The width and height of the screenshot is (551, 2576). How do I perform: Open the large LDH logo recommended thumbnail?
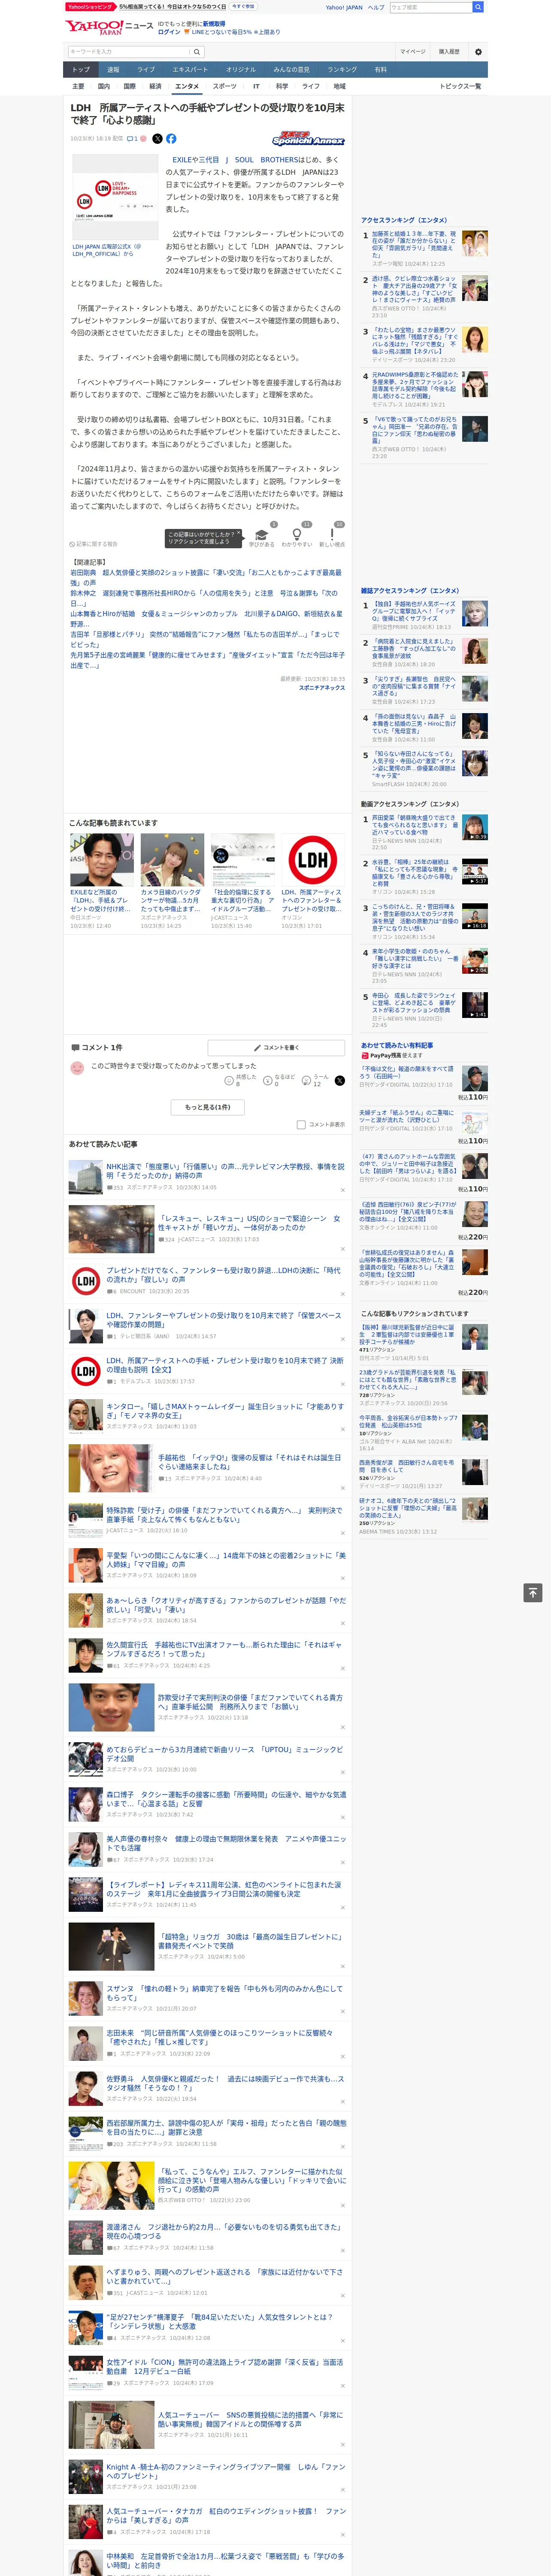pyautogui.click(x=312, y=860)
